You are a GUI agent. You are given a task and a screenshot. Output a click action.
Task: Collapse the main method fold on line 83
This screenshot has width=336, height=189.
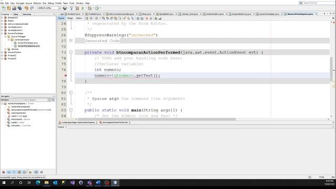pyautogui.click(x=71, y=110)
